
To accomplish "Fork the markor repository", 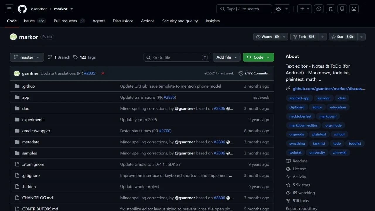I will click(304, 37).
